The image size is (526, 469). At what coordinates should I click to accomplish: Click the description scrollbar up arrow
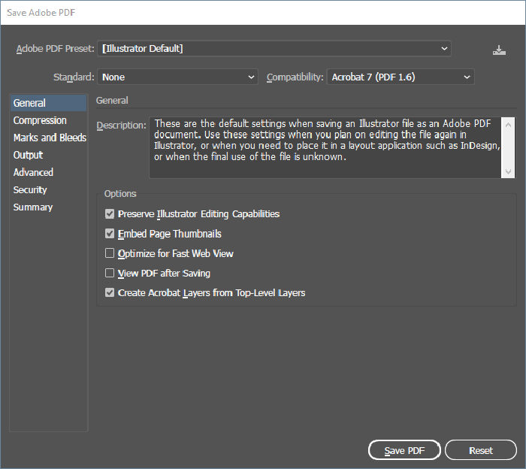[x=508, y=125]
